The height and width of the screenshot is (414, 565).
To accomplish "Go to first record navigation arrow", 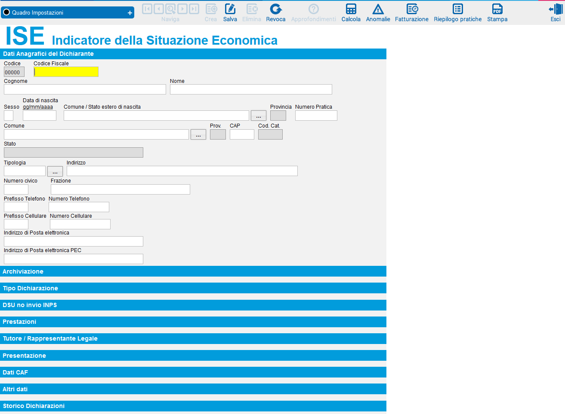I will pos(147,9).
